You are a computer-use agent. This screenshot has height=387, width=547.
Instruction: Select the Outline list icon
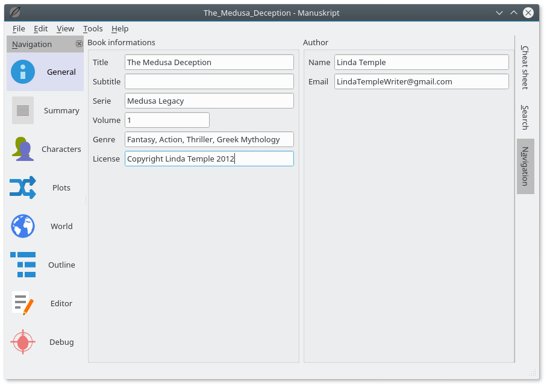pyautogui.click(x=23, y=265)
